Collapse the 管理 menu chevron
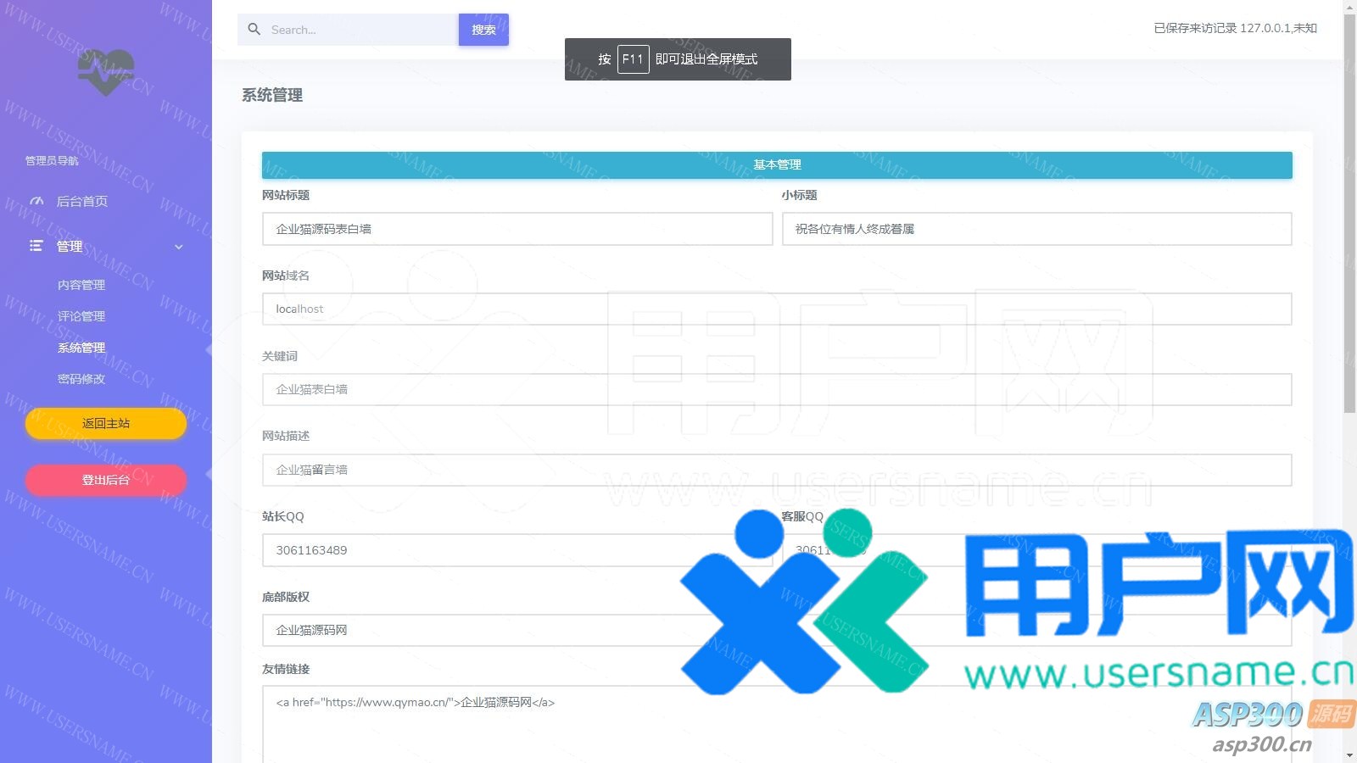 [x=179, y=247]
